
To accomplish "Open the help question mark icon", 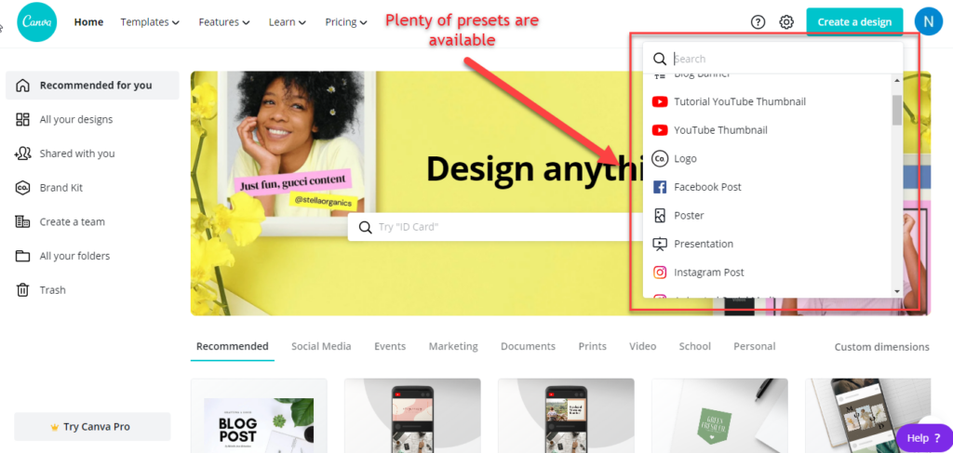I will pyautogui.click(x=758, y=22).
